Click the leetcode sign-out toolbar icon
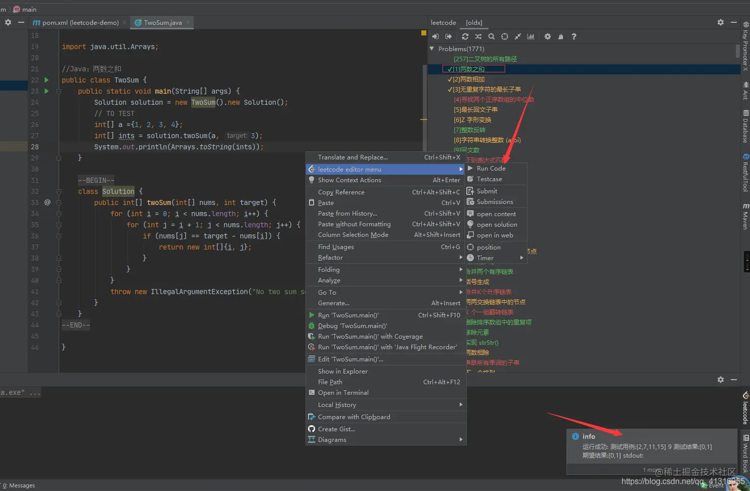This screenshot has height=491, width=750. click(449, 36)
